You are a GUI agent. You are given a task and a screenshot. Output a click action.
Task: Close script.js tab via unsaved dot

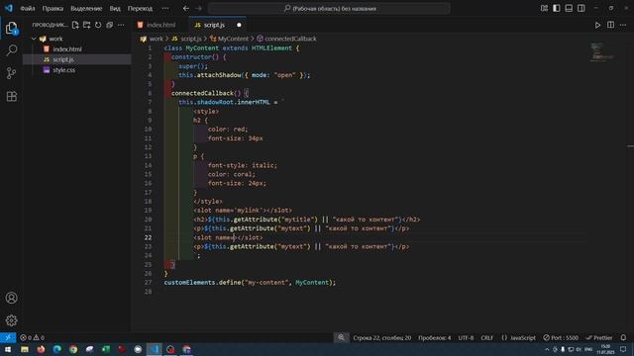(239, 25)
